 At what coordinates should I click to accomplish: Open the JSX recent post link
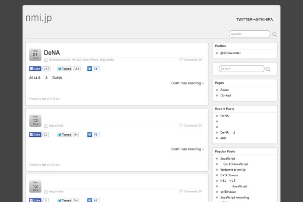coord(223,138)
